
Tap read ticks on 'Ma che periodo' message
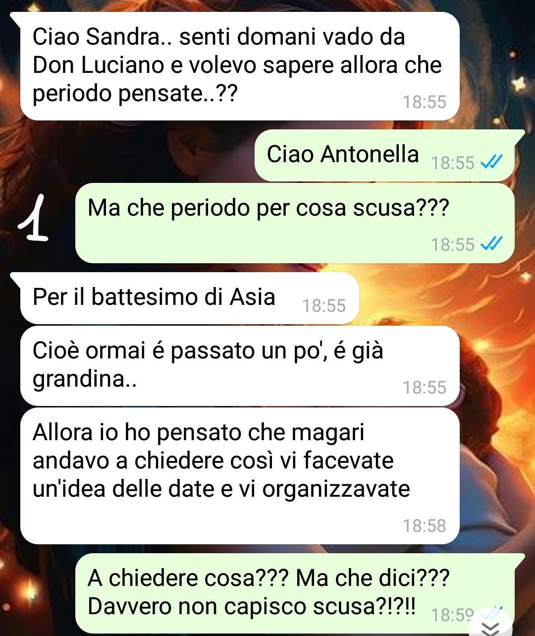click(x=492, y=244)
